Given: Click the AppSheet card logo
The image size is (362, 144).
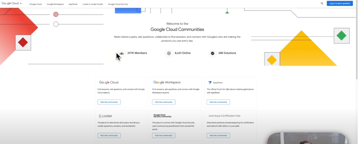Looking at the screenshot, I should 215,83.
